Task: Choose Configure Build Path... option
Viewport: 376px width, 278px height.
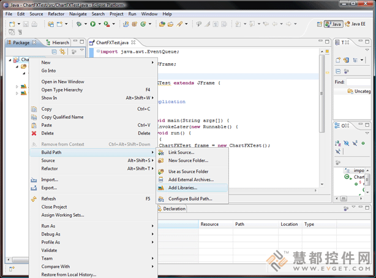Action: click(x=192, y=199)
